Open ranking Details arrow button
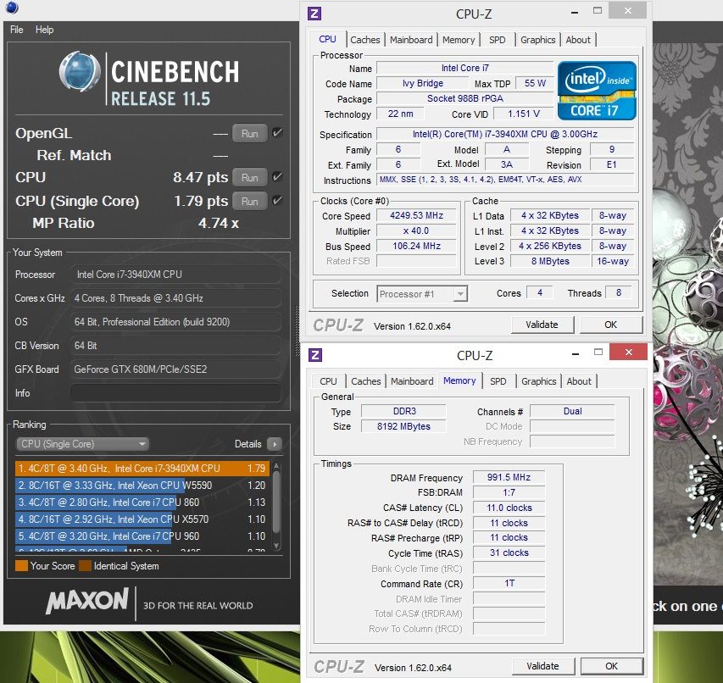 (275, 444)
